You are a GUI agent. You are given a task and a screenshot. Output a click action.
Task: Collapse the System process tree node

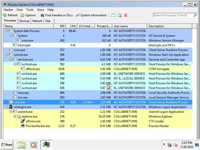point(11,36)
